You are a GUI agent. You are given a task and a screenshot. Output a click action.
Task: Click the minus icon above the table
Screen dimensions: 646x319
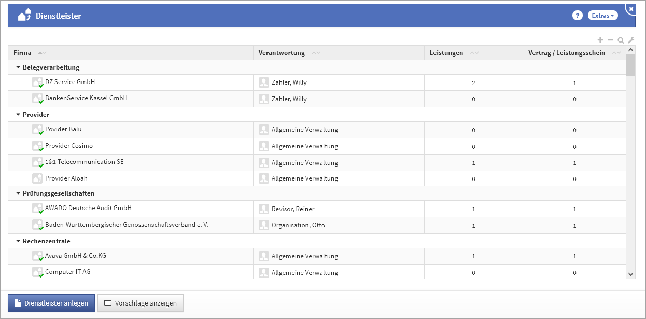[x=610, y=40]
